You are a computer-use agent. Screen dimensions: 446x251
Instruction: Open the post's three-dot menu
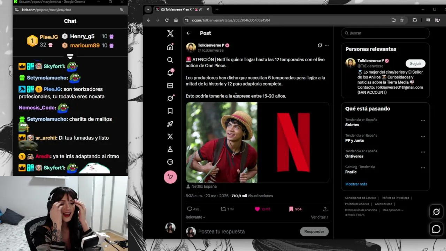pyautogui.click(x=326, y=45)
